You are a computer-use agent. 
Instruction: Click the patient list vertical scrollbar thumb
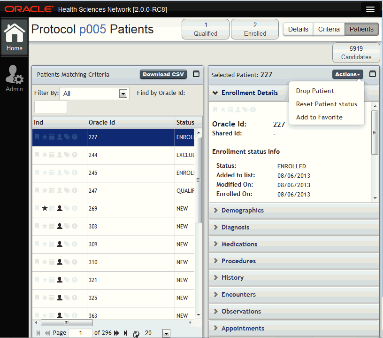(x=198, y=180)
